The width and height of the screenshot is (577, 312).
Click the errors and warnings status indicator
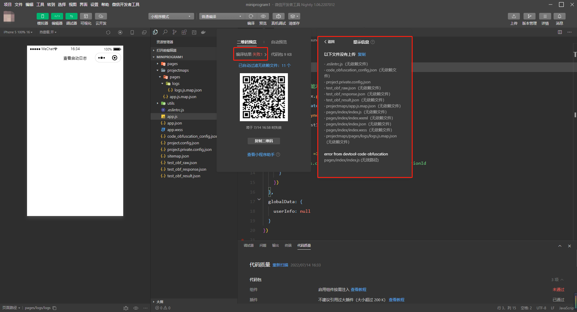163,308
